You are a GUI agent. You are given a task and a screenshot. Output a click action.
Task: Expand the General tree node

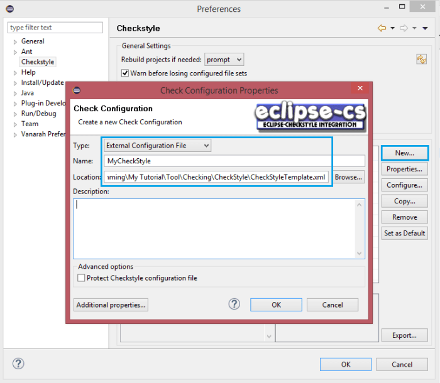click(x=15, y=42)
